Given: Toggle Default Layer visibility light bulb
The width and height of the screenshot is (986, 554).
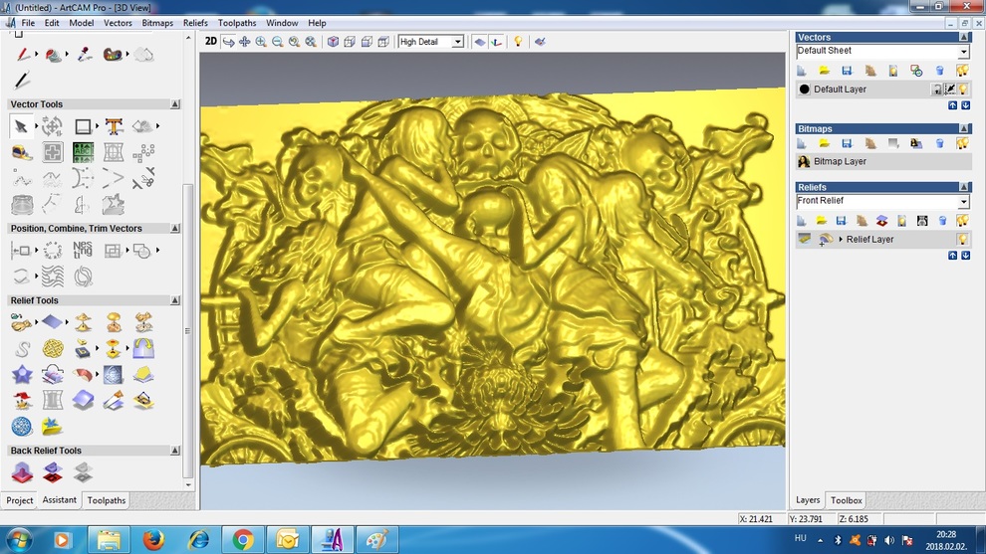Looking at the screenshot, I should tap(964, 90).
